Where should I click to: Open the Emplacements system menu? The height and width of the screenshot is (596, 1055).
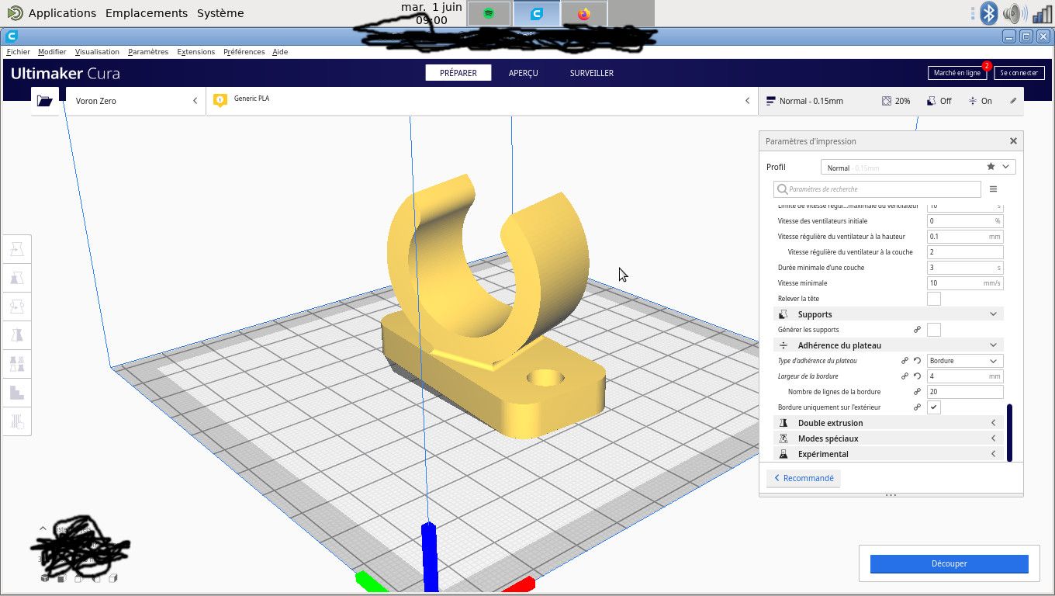[x=147, y=13]
